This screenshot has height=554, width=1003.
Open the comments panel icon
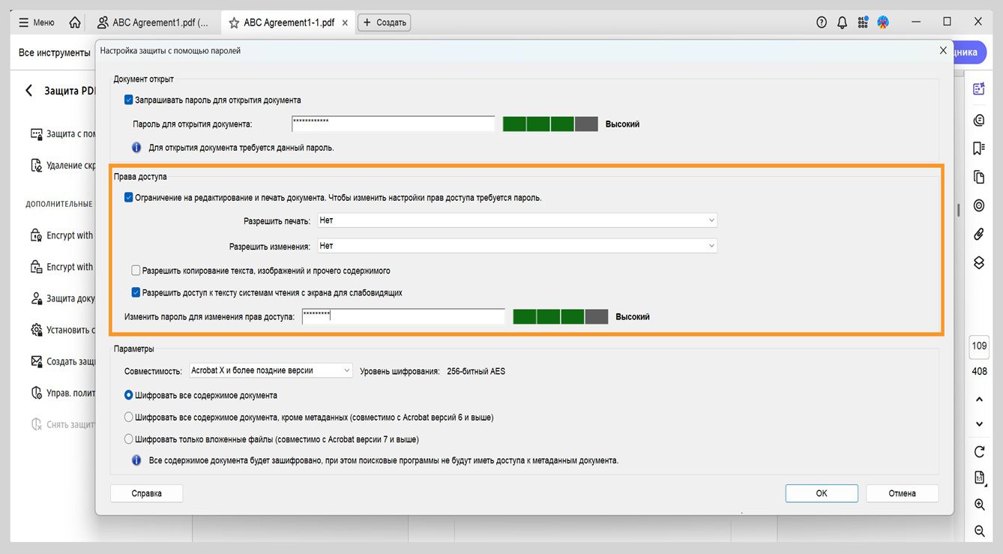979,120
